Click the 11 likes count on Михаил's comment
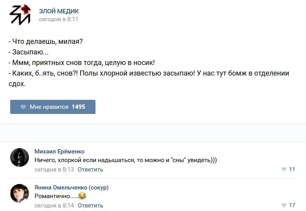306x211 pixels. point(292,170)
